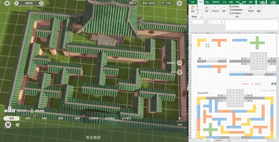279x142 pixels.
Task: Click Excel horizontal scrollbar left arrow
Action: click(x=247, y=141)
